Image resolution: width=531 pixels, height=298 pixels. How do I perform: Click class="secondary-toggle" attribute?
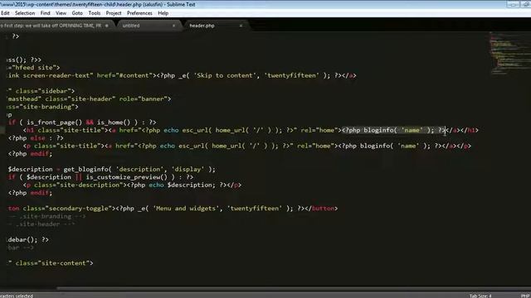(67, 209)
